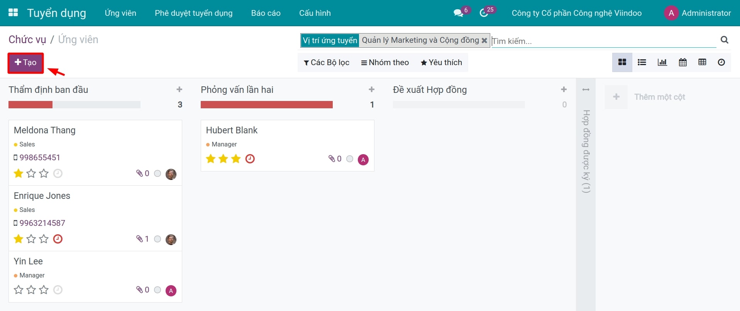Open the apps grid home menu
The image size is (740, 311).
(13, 13)
